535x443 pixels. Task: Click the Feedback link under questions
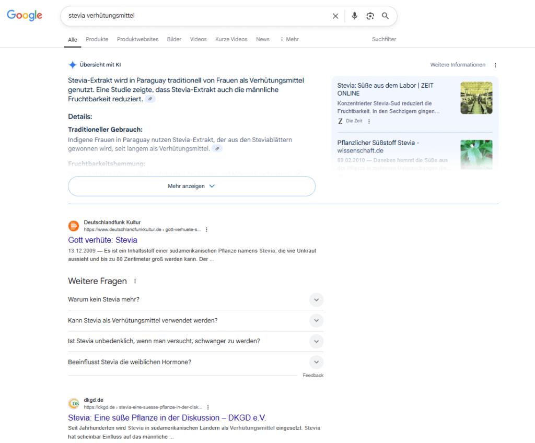313,376
